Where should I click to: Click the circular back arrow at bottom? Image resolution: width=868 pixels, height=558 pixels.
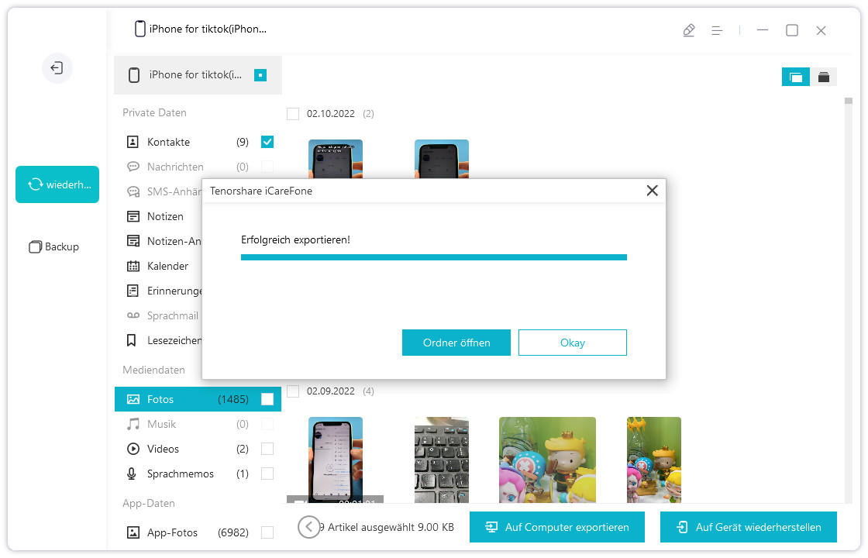pos(308,527)
